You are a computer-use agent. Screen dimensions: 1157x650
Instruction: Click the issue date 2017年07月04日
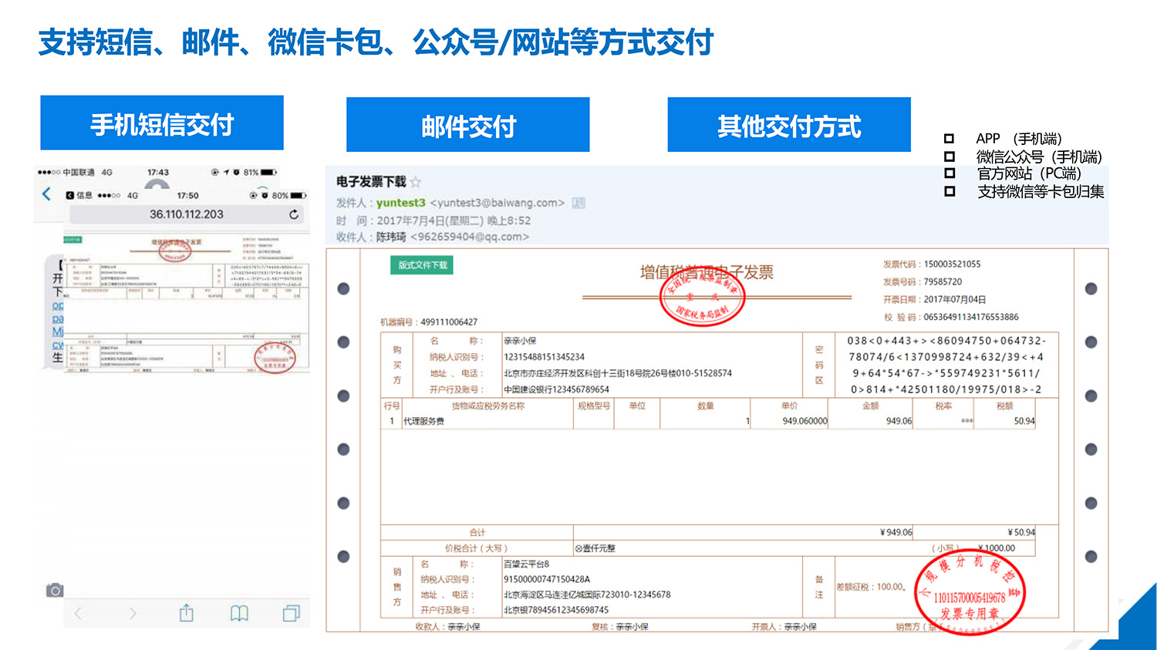(x=955, y=300)
